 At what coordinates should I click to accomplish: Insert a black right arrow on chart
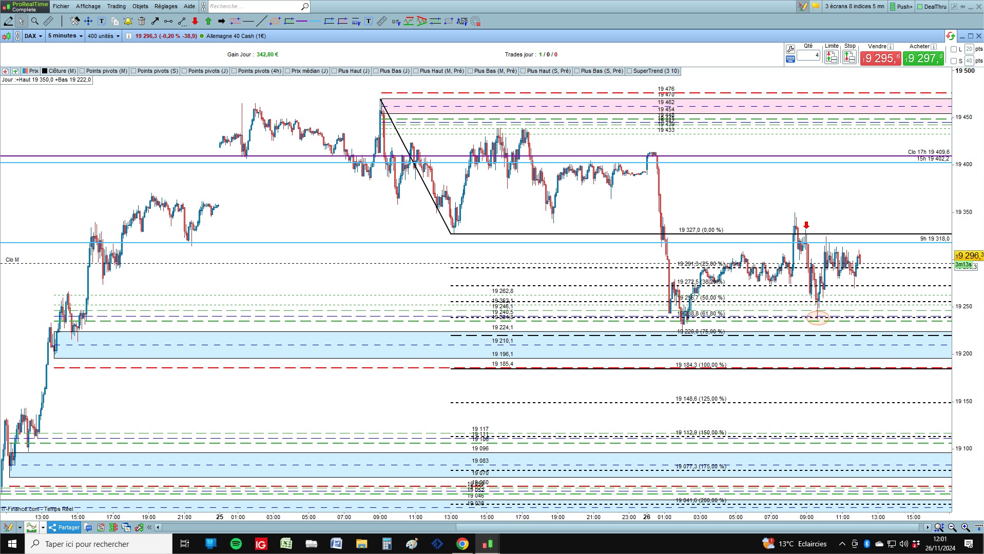click(x=222, y=21)
